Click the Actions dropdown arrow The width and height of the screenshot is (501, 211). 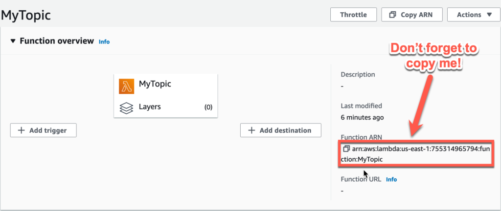pos(489,15)
